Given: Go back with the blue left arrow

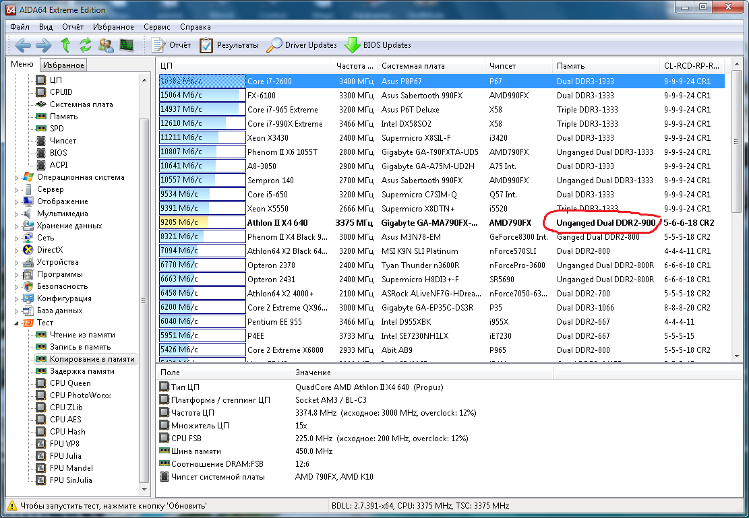Looking at the screenshot, I should (x=23, y=45).
